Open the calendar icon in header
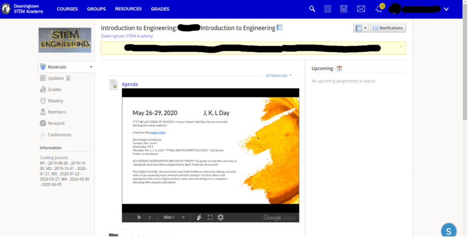 tap(344, 9)
